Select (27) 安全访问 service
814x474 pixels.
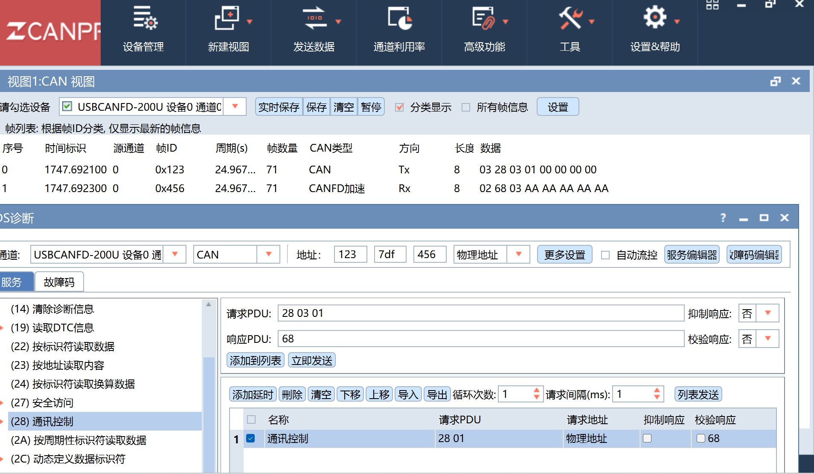tap(42, 402)
